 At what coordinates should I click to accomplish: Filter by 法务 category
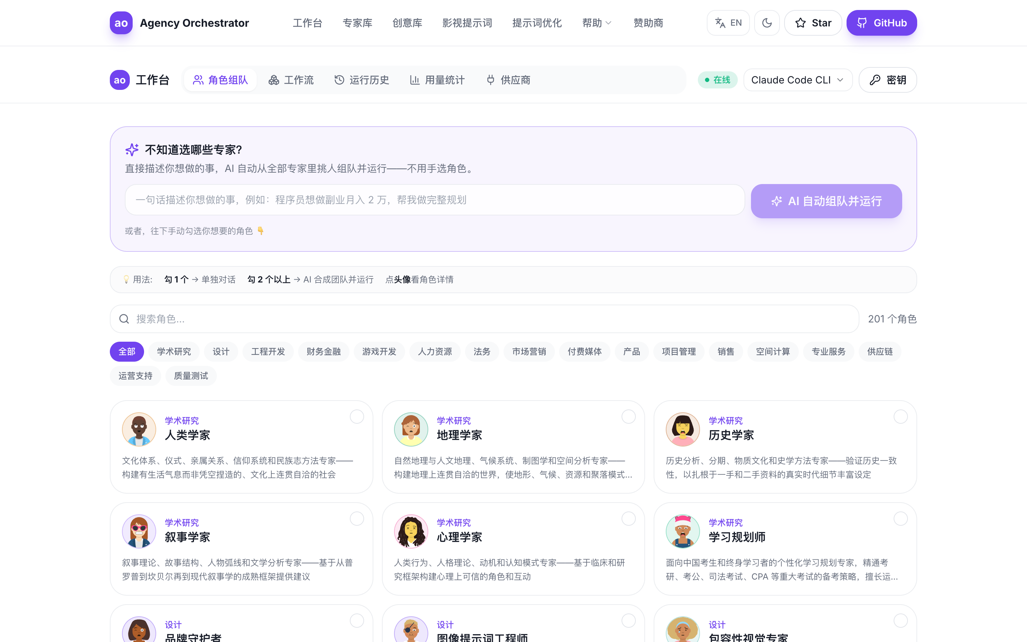click(482, 352)
